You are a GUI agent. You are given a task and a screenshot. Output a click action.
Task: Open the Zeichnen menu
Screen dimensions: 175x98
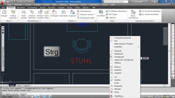[x=63, y=5]
